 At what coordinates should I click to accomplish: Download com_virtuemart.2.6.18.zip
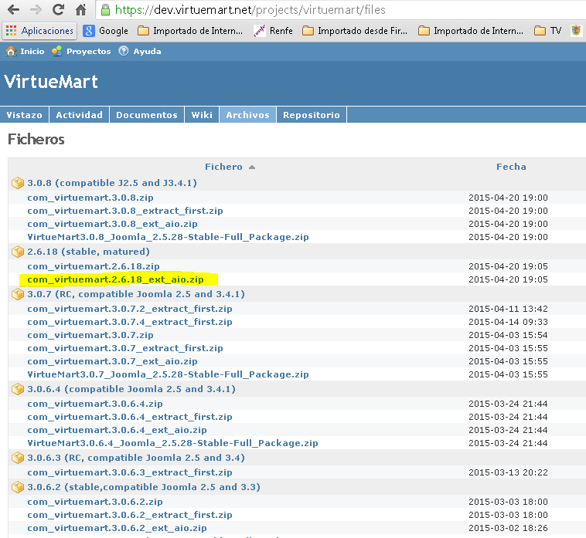coord(94,266)
